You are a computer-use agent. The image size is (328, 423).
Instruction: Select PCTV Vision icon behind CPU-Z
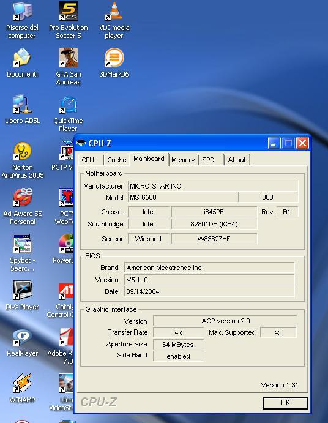pyautogui.click(x=66, y=151)
